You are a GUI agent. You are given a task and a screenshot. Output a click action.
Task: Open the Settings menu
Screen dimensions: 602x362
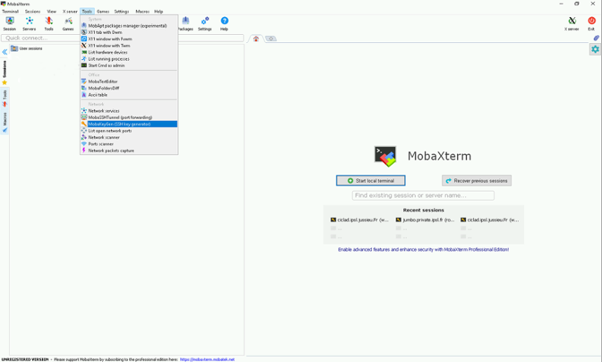(121, 12)
